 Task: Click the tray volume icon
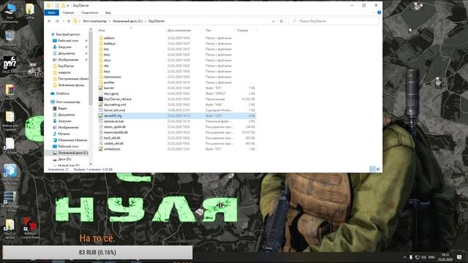coord(423,257)
